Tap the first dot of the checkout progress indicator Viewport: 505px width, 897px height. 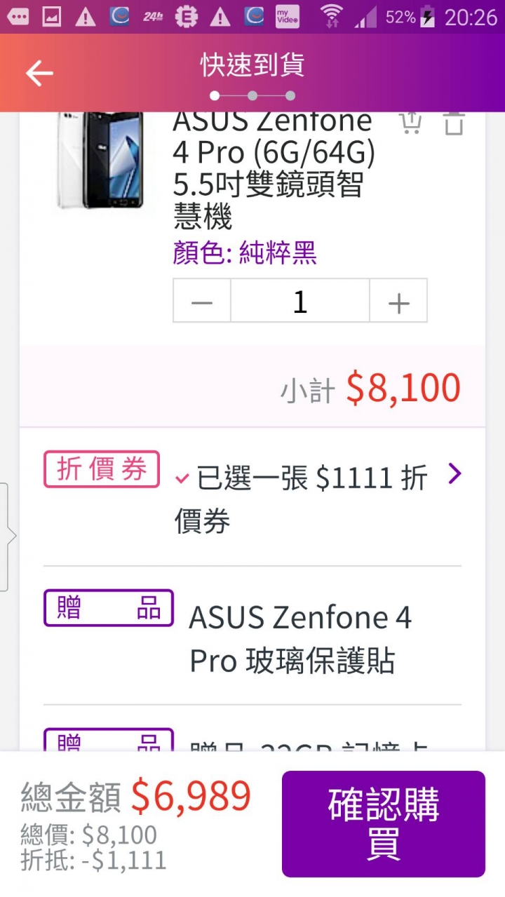tap(215, 95)
